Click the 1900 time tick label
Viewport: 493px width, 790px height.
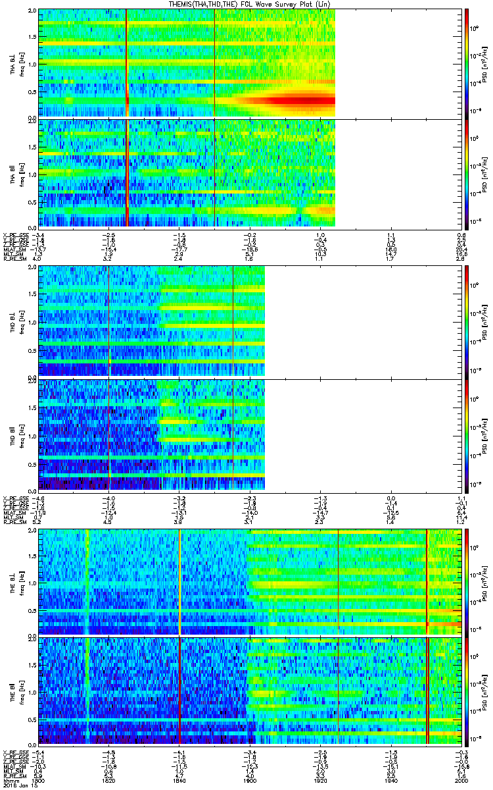[x=250, y=779]
